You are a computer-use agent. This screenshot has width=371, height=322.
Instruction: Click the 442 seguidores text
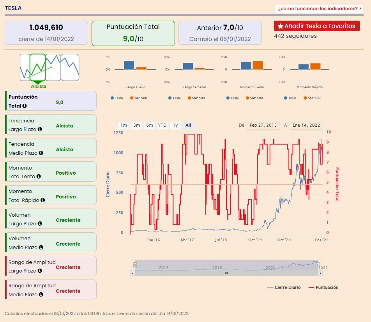(x=295, y=36)
